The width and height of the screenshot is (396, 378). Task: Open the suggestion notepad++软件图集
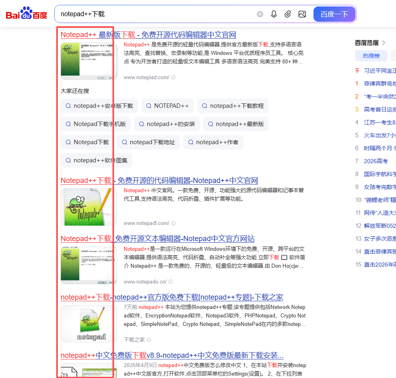click(x=97, y=160)
